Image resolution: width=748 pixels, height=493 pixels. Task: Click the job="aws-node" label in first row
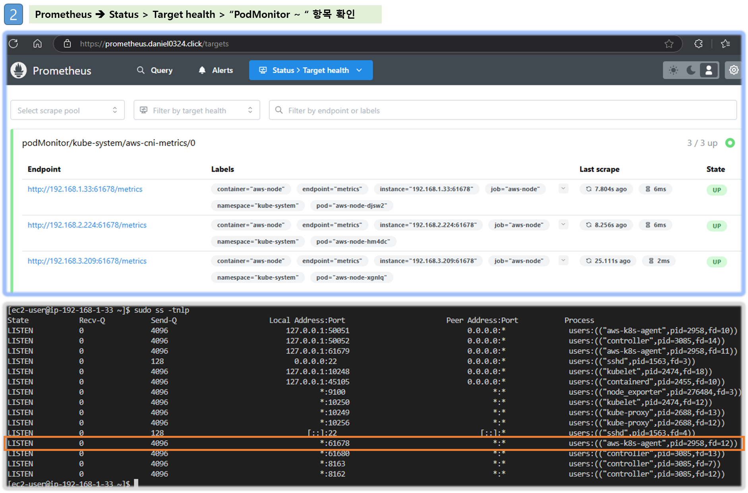coord(515,189)
